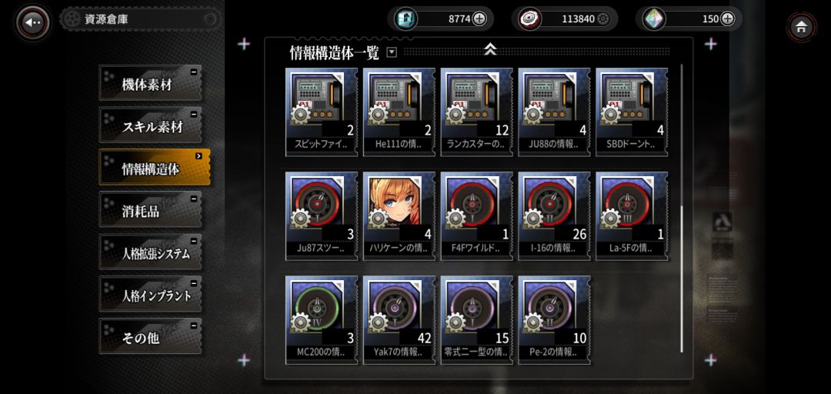
Task: Open the home screen icon
Action: click(x=801, y=26)
